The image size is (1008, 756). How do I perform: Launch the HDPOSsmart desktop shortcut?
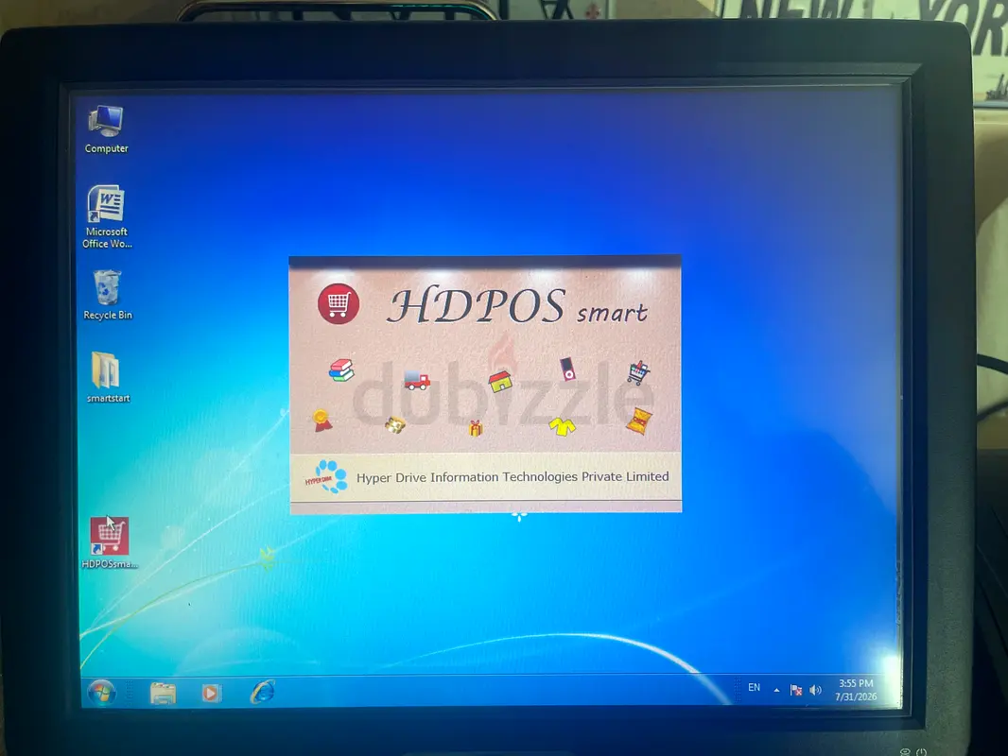pos(109,542)
